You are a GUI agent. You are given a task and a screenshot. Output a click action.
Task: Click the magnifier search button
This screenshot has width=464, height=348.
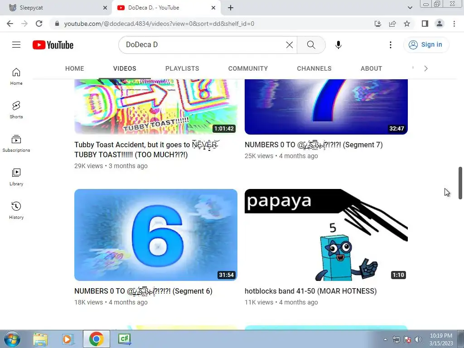click(311, 45)
